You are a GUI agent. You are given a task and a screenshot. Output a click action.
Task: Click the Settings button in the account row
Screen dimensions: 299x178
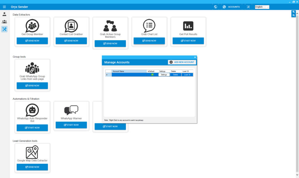pyautogui.click(x=164, y=75)
